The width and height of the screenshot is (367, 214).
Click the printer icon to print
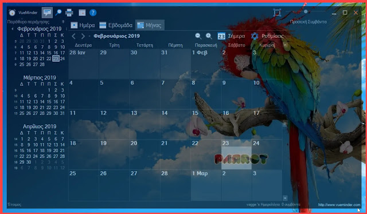pos(69,13)
